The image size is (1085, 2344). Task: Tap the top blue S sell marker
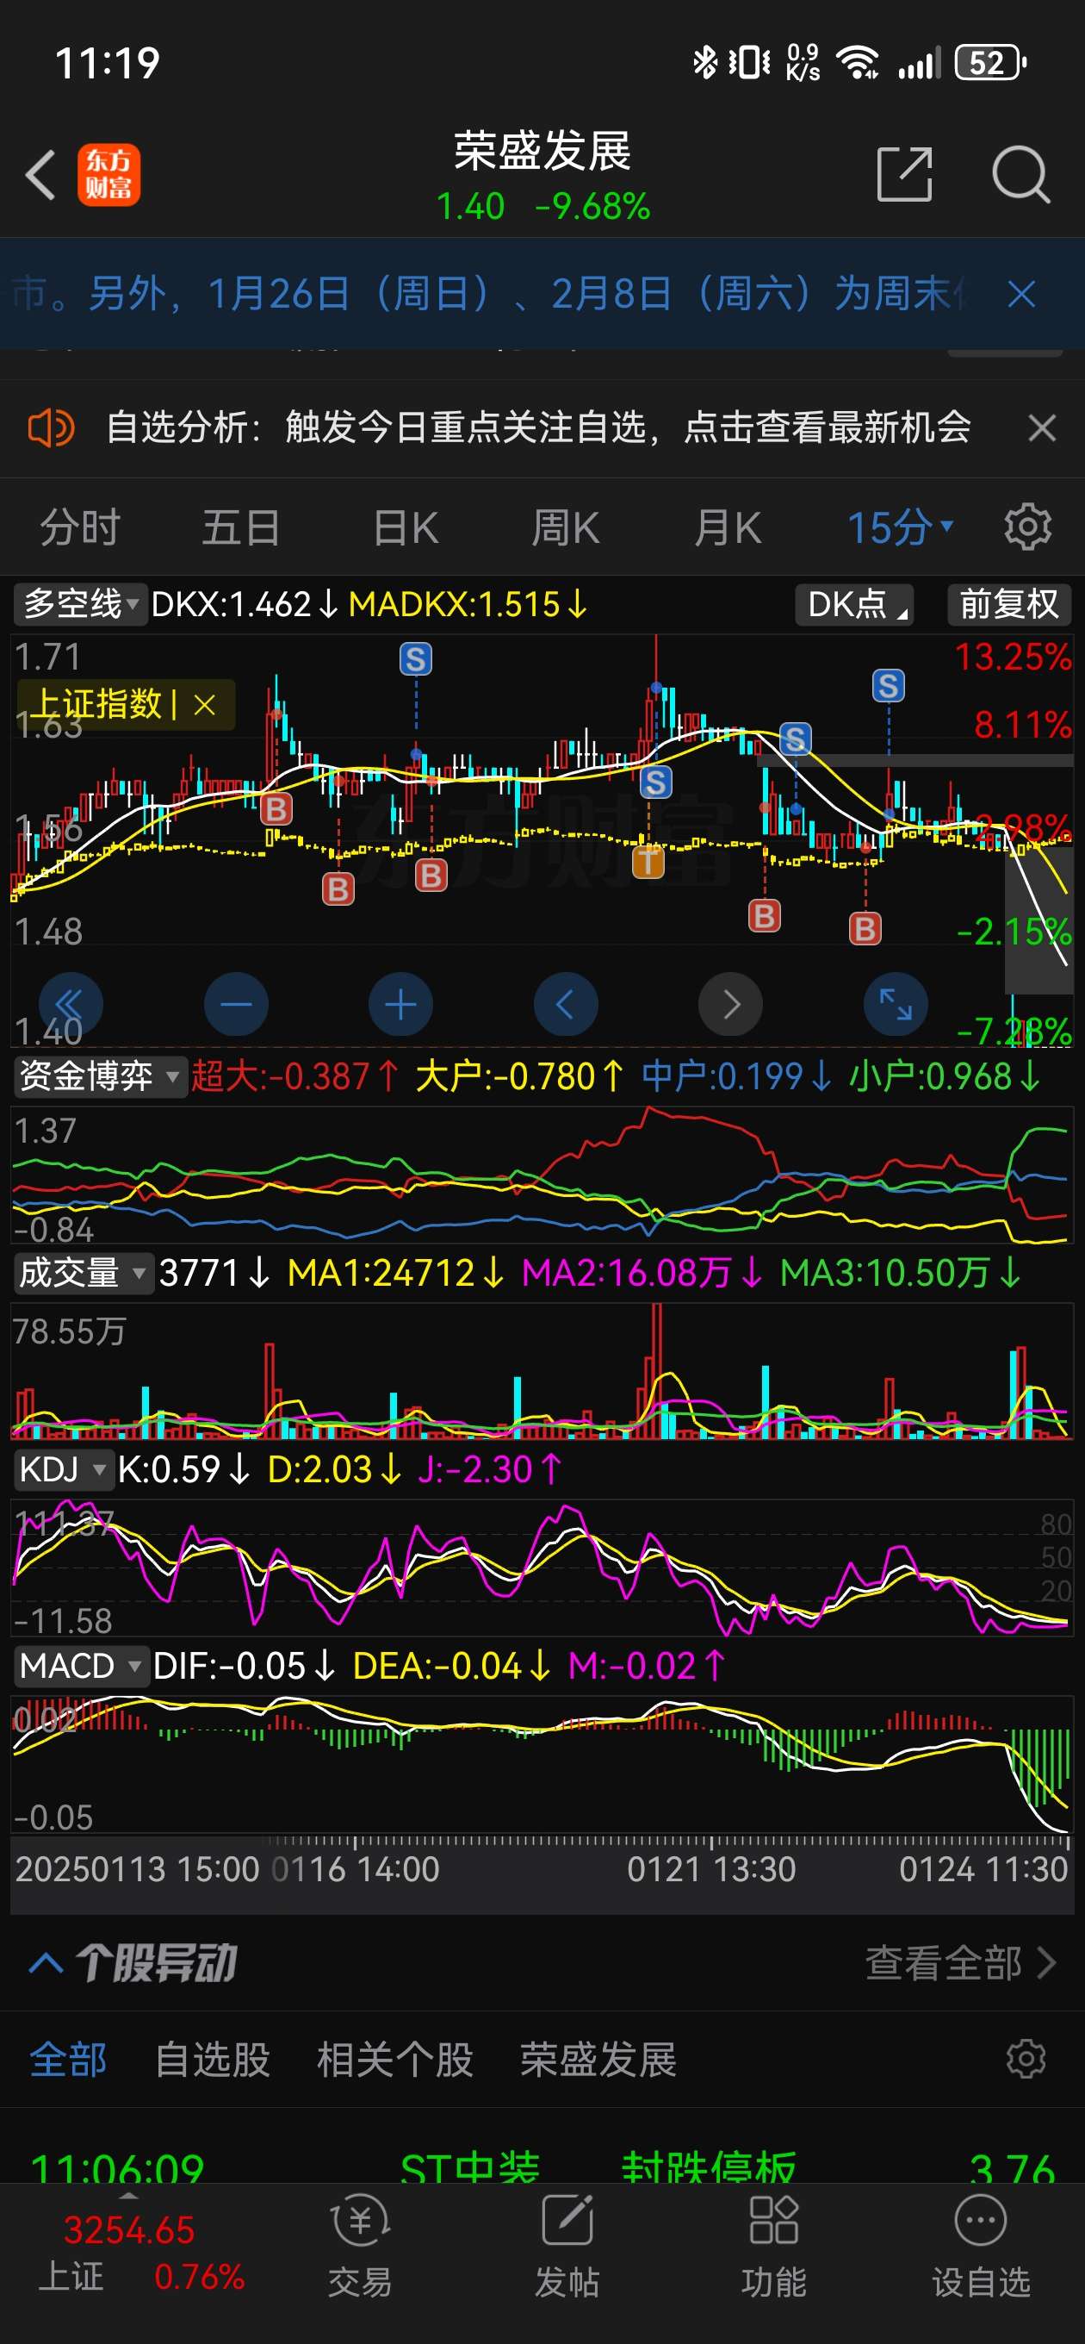pos(416,658)
